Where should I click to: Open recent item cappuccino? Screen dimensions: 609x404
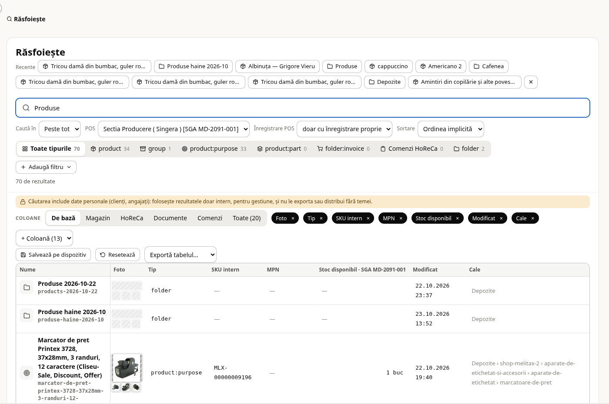click(388, 66)
